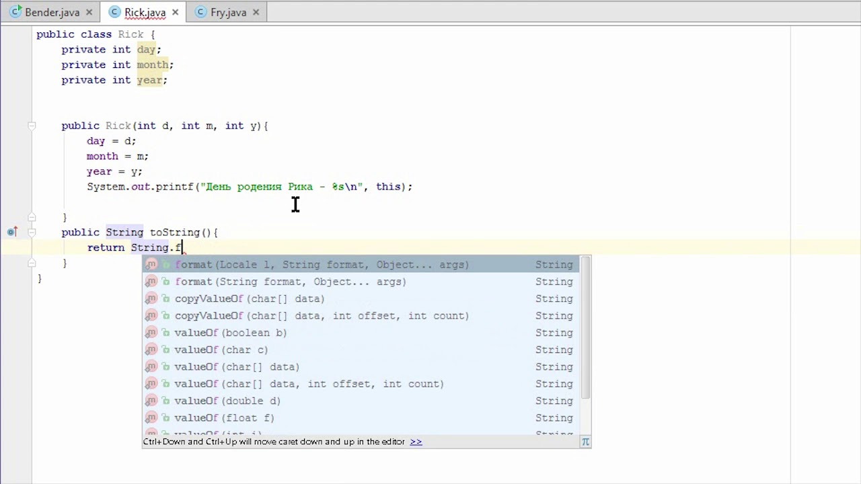Choose valueOf(double d) completion

click(361, 401)
